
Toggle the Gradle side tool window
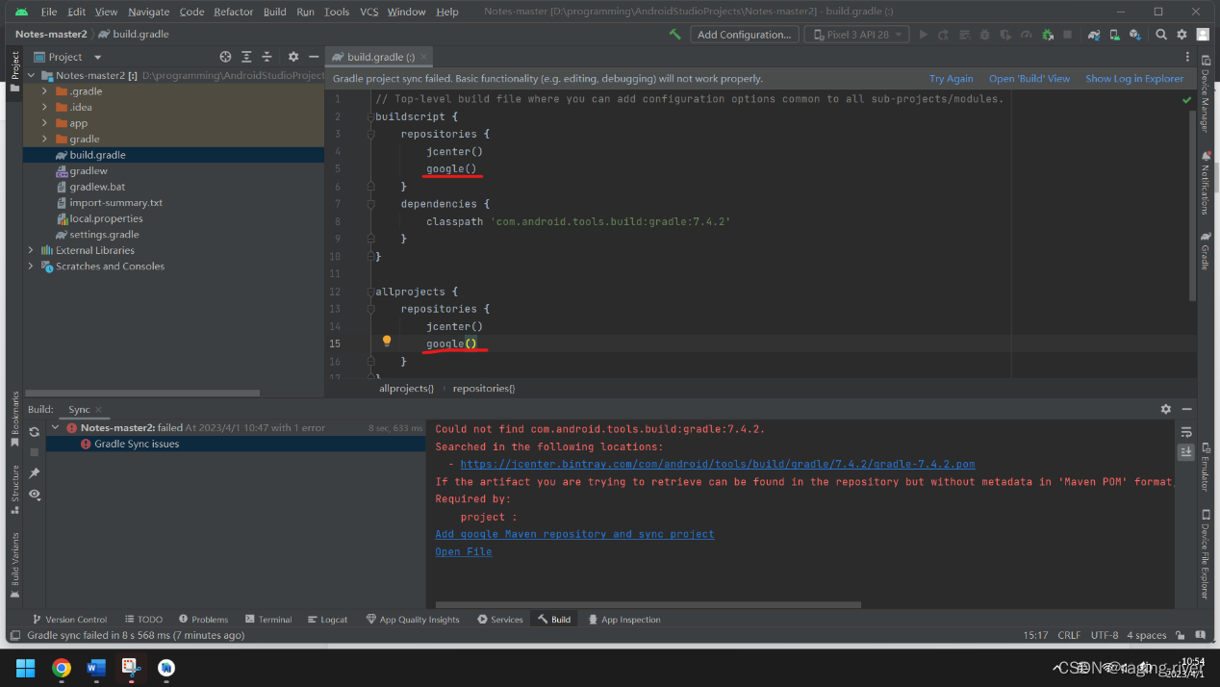[1205, 250]
